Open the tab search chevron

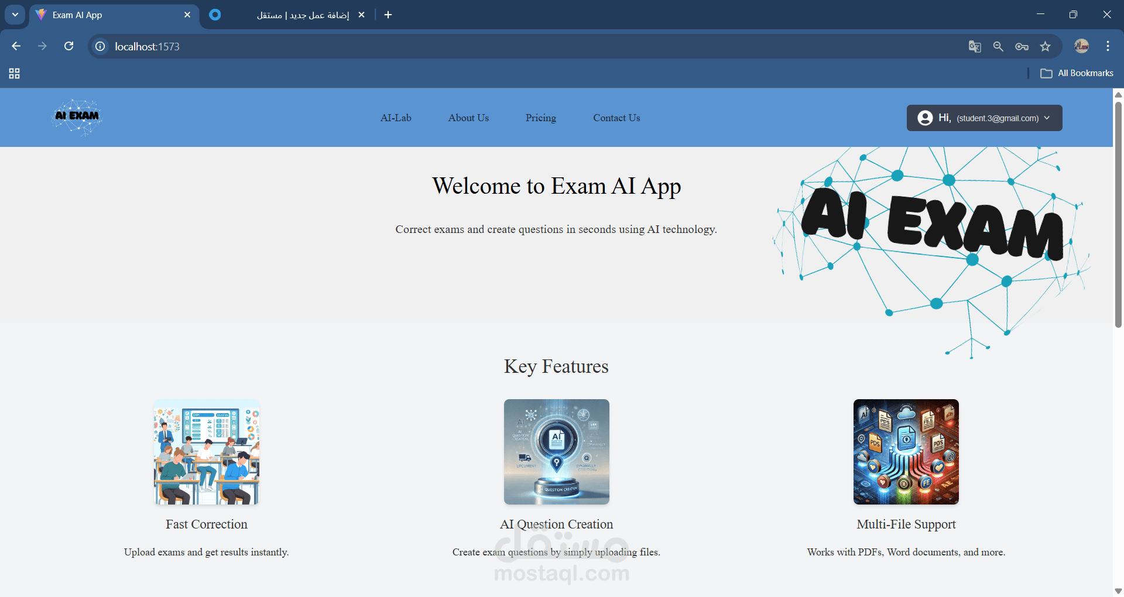(x=15, y=15)
